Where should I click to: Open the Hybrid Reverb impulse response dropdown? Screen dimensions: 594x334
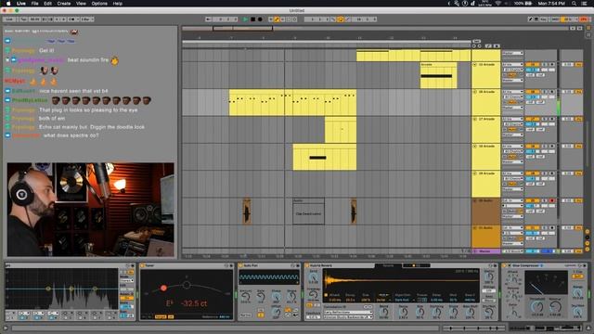pos(347,317)
